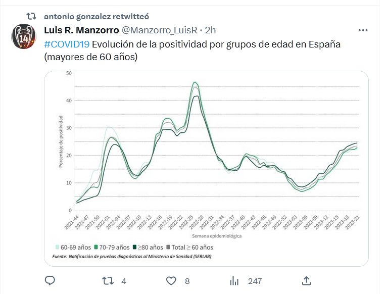This screenshot has width=387, height=294.
Task: Open Luis R. Manzorro display name
Action: [x=81, y=30]
